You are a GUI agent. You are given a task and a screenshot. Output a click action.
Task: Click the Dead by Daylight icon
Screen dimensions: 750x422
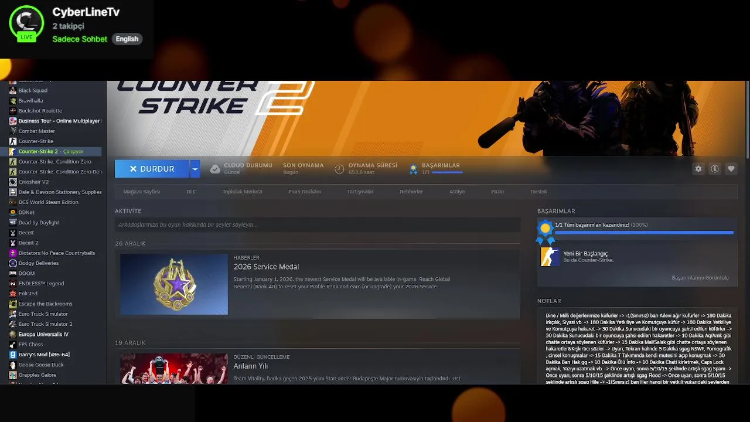tap(13, 223)
